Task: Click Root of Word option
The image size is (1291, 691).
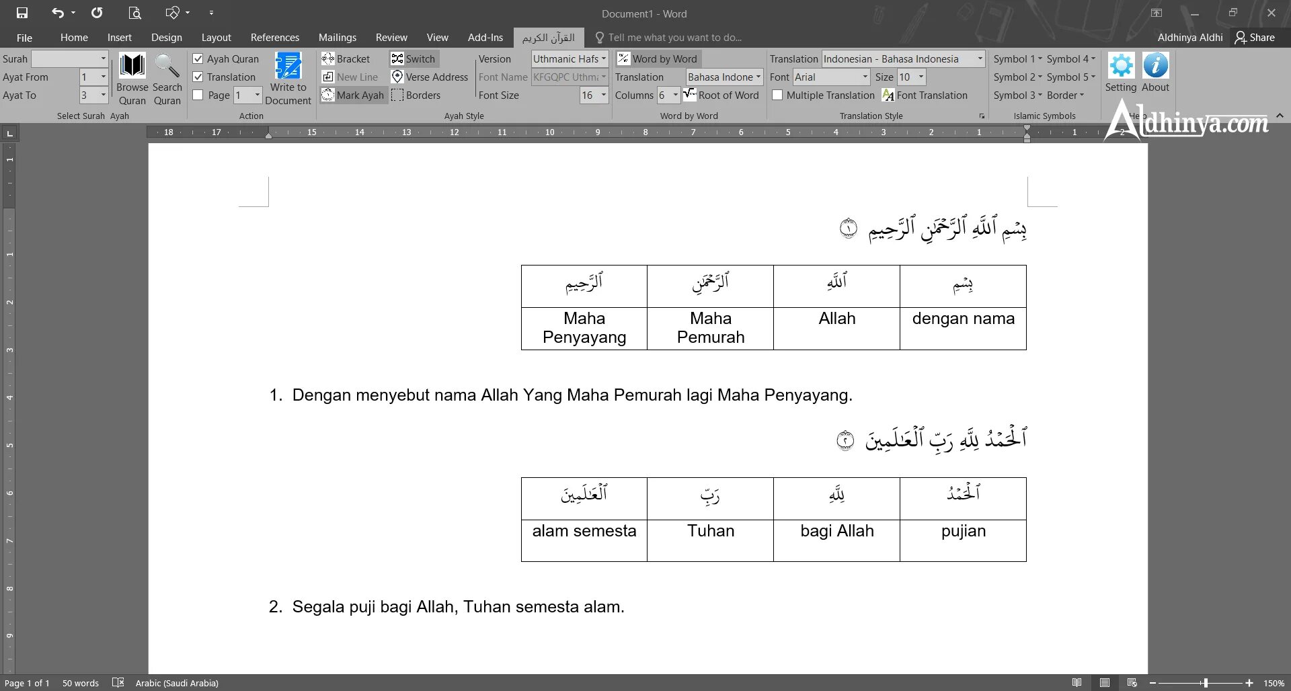Action: 721,95
